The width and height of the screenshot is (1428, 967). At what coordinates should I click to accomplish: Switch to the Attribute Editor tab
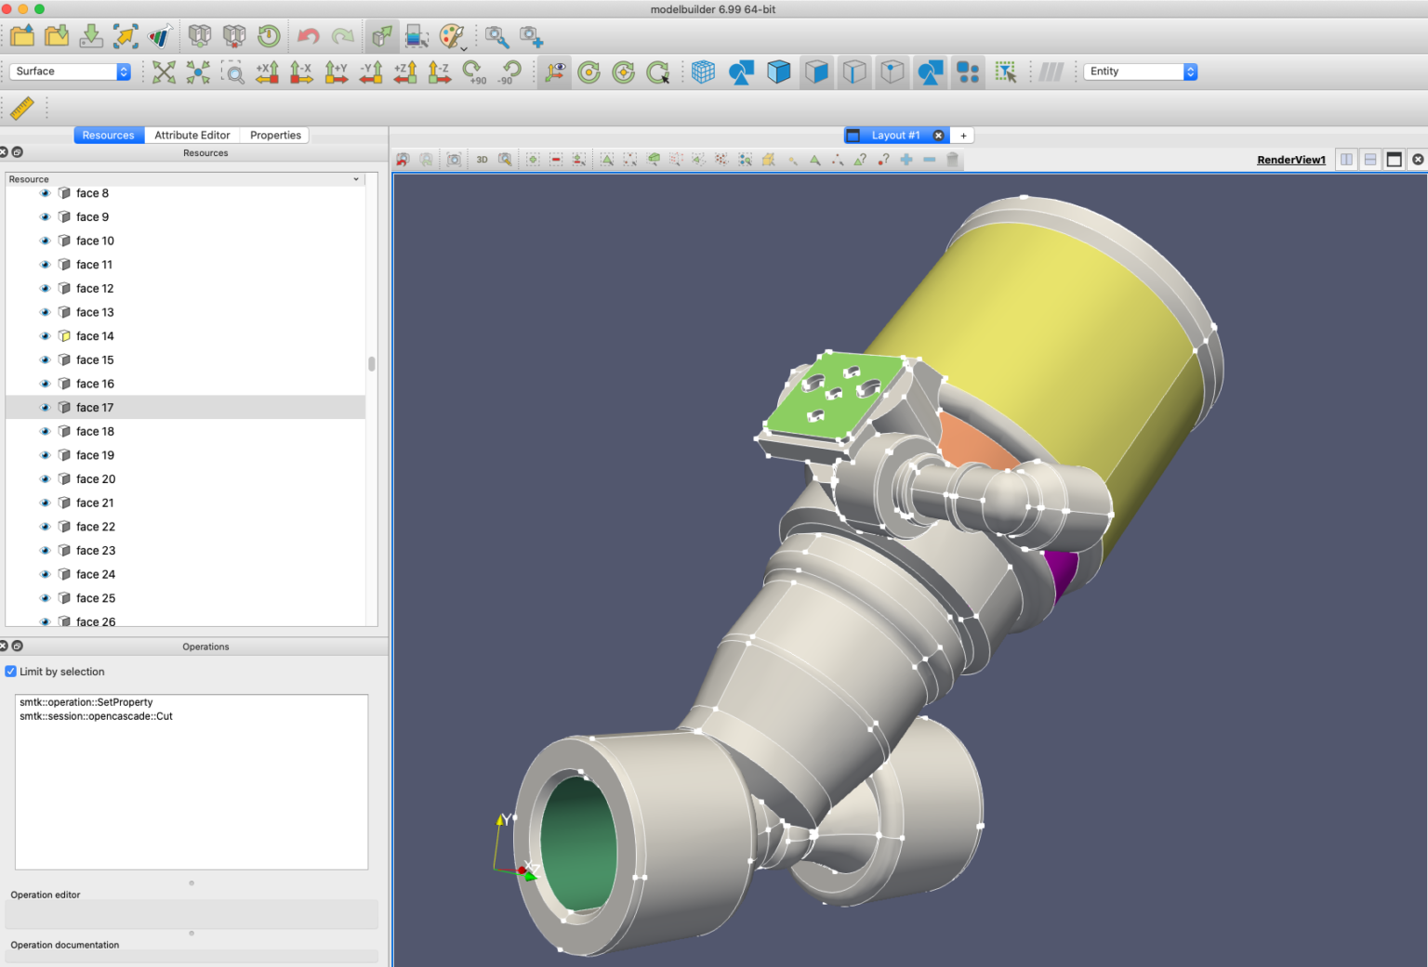pyautogui.click(x=192, y=135)
